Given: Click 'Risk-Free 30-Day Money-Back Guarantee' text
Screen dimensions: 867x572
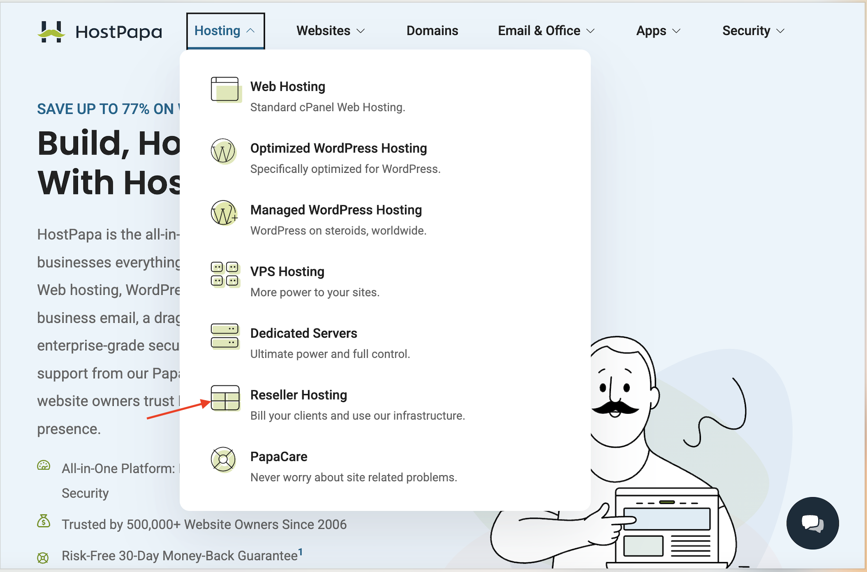Looking at the screenshot, I should point(180,556).
